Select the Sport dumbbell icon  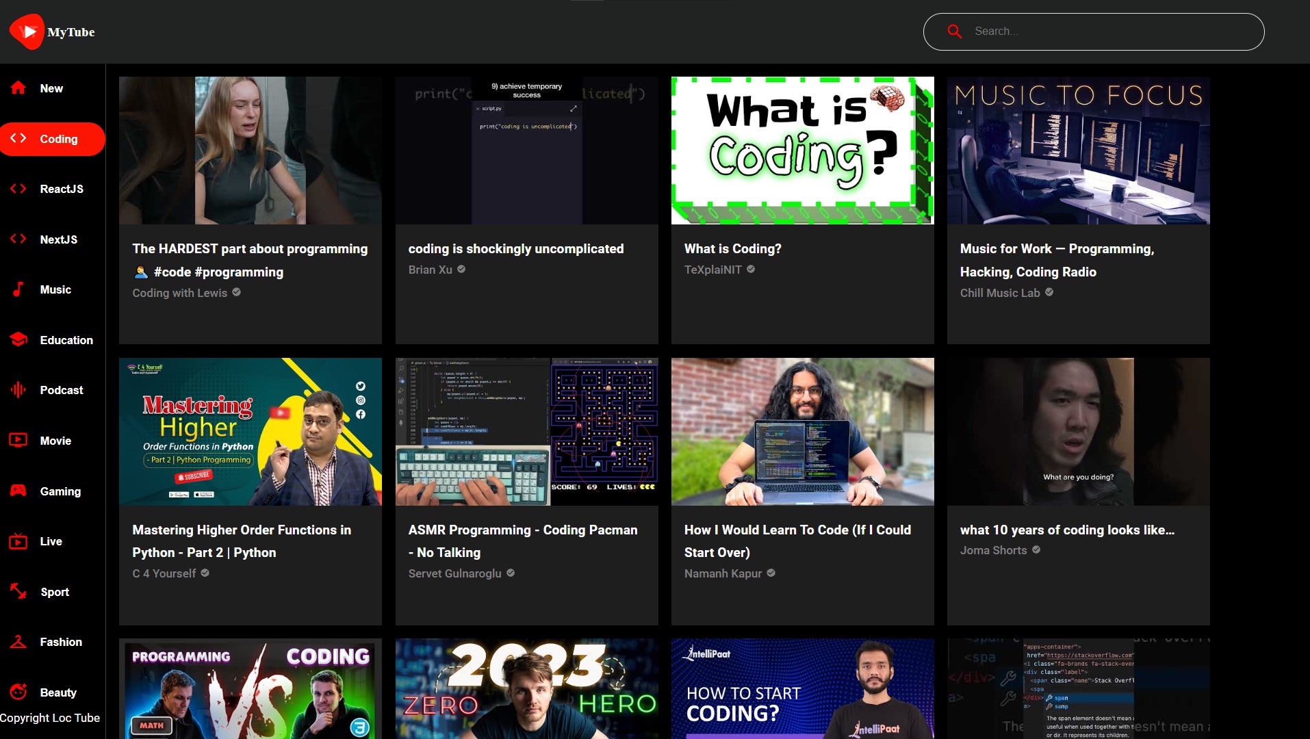[18, 591]
